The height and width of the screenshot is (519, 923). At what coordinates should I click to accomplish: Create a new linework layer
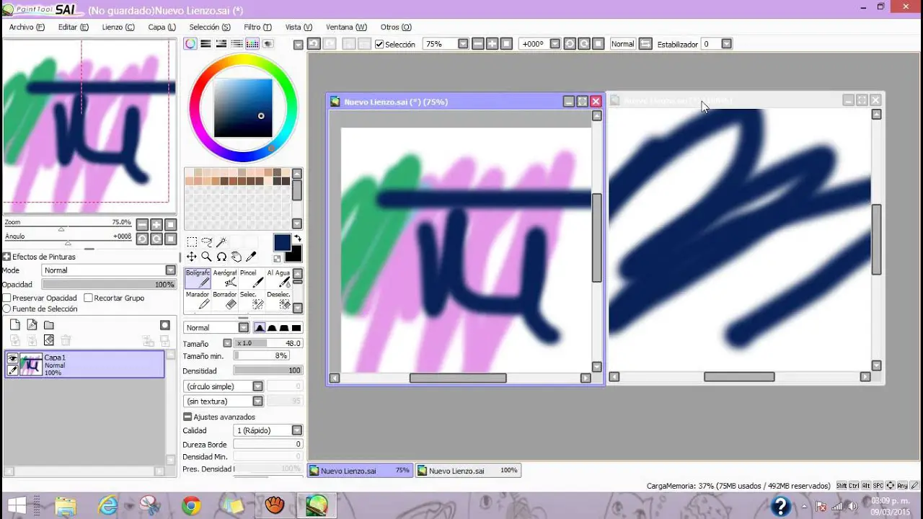tap(32, 325)
